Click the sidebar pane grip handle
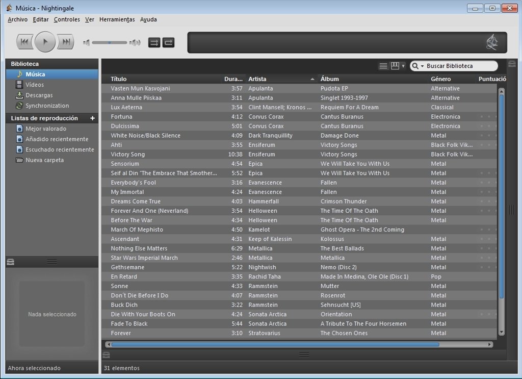 pyautogui.click(x=51, y=262)
